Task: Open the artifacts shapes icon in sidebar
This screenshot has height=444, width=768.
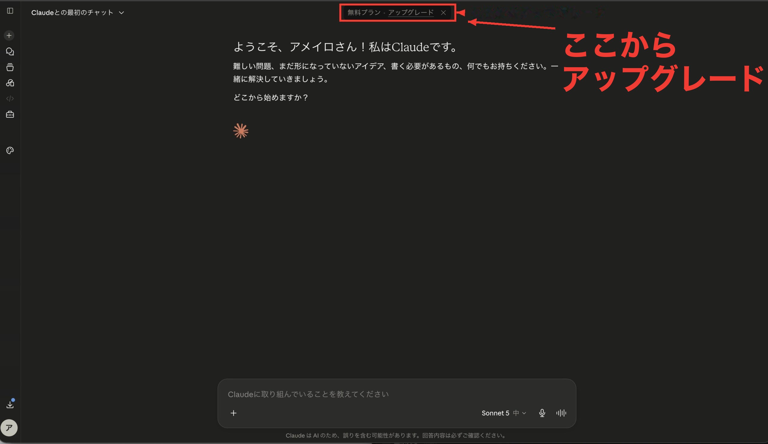Action: pyautogui.click(x=10, y=83)
